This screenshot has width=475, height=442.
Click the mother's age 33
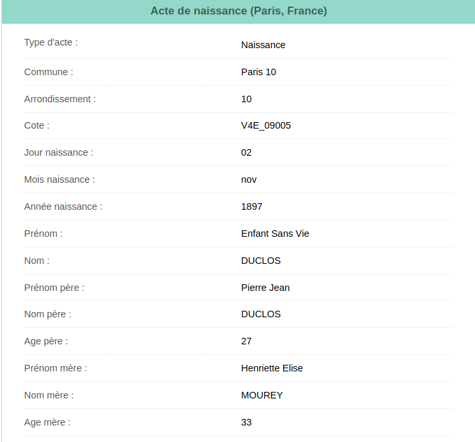246,422
